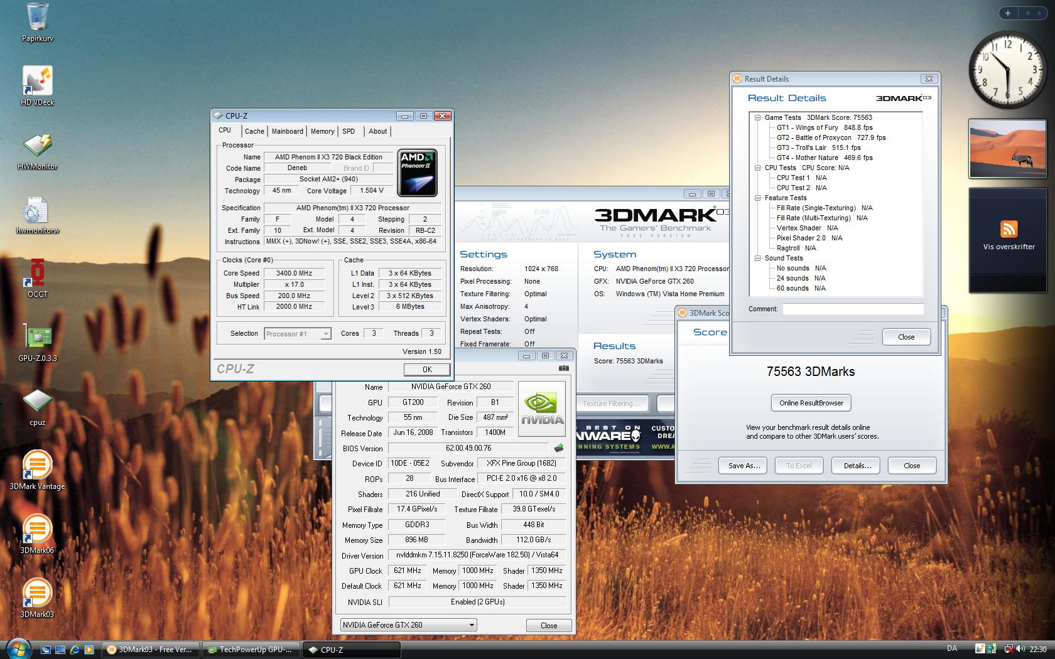Screen dimensions: 1055x659
Task: Select the Ragtroll tree item
Action: point(796,248)
